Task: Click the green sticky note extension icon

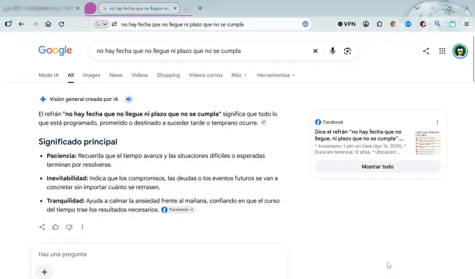Action: [x=453, y=24]
